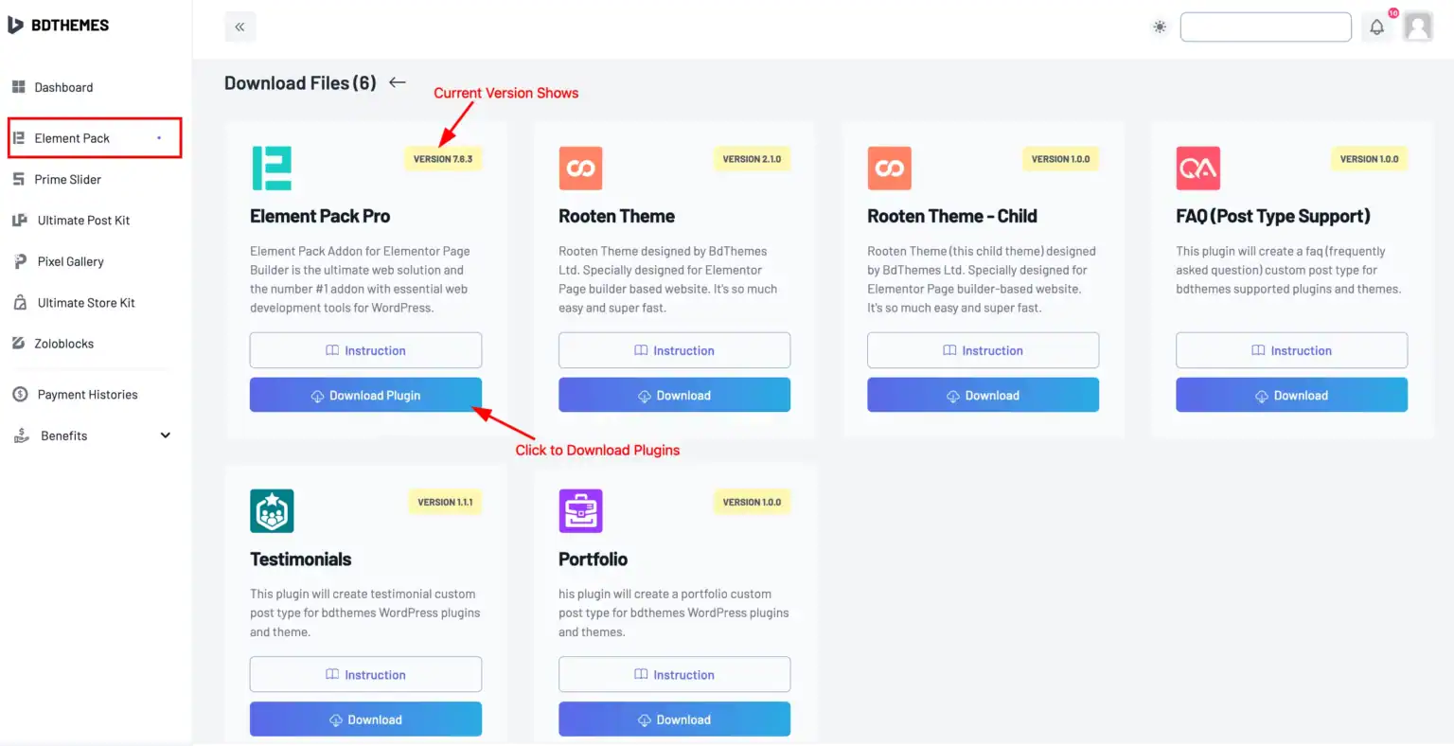Download the Portfolio plugin
This screenshot has height=746, width=1454.
(x=674, y=719)
